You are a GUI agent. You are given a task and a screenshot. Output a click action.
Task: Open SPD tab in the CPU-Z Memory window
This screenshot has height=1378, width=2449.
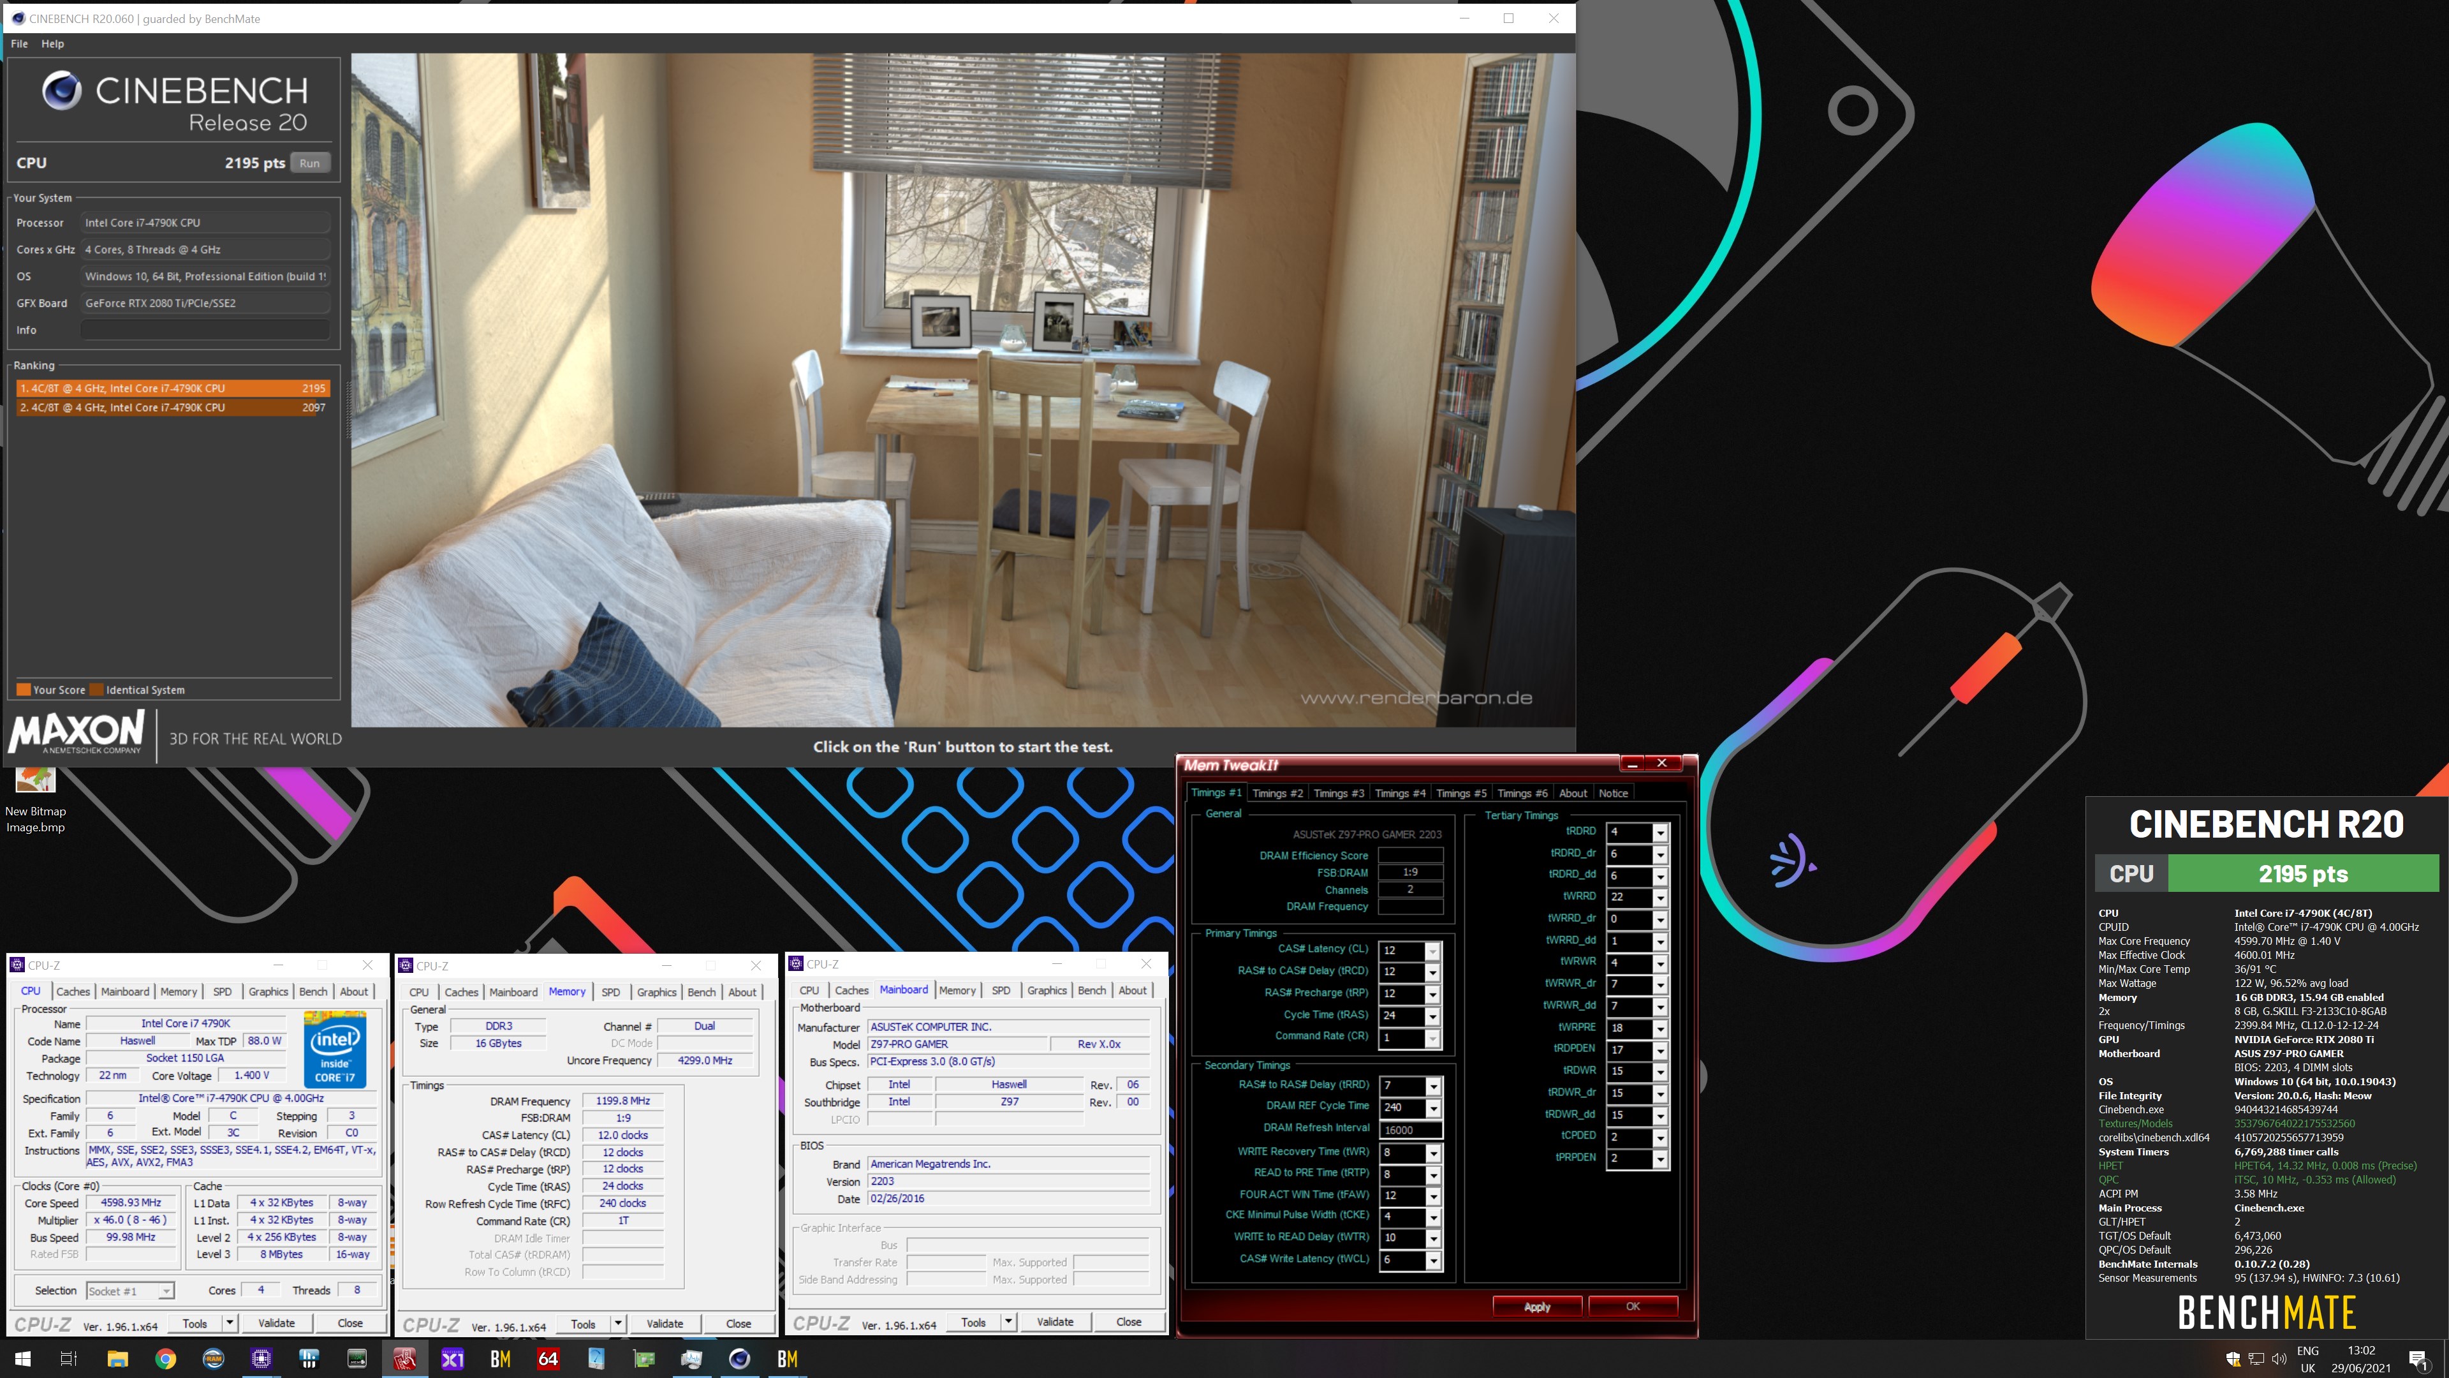[610, 992]
